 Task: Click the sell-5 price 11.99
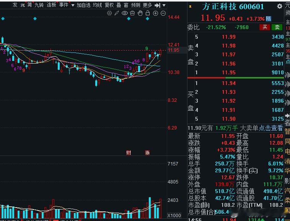tap(229, 37)
